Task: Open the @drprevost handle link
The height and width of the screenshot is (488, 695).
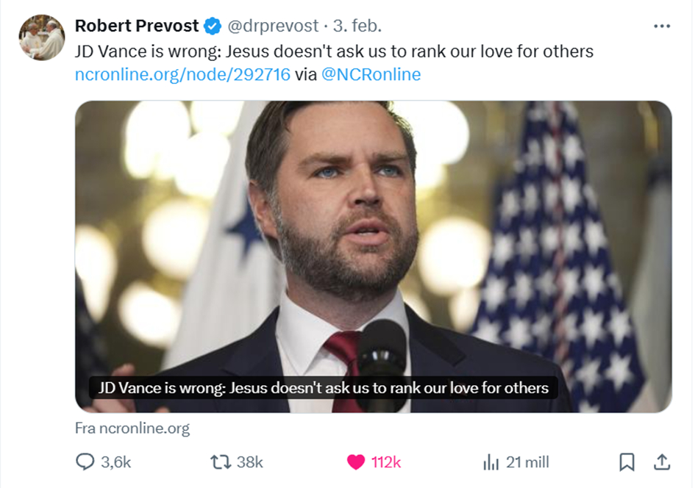Action: (272, 26)
